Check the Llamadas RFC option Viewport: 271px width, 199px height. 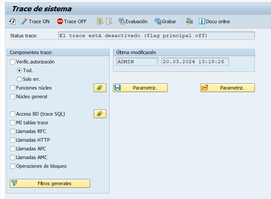click(x=13, y=131)
